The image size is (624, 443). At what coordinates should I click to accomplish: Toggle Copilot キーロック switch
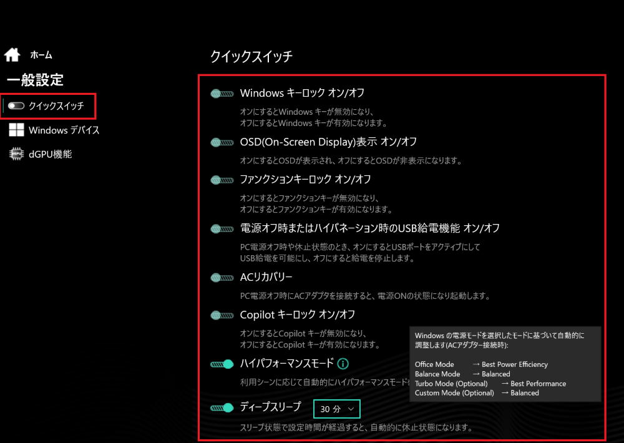(x=222, y=315)
